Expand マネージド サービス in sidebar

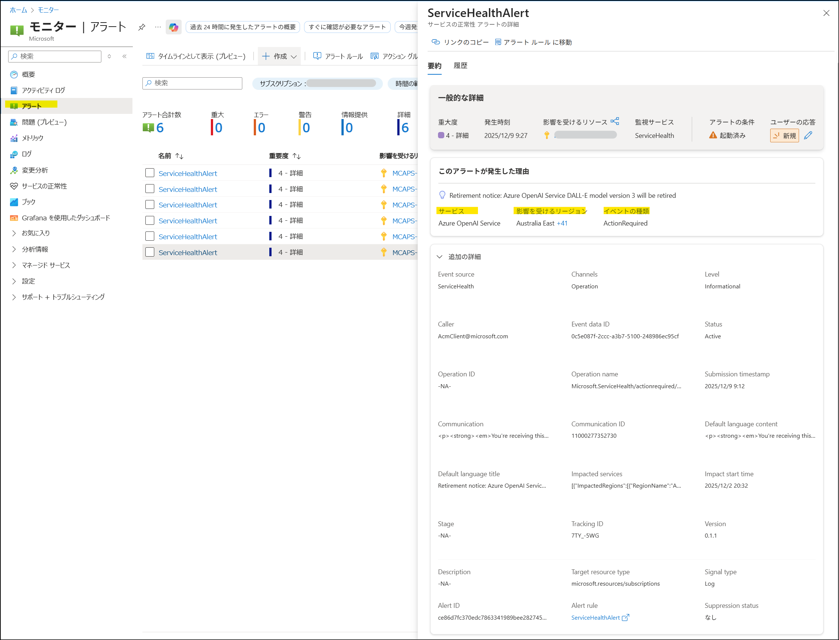point(14,265)
